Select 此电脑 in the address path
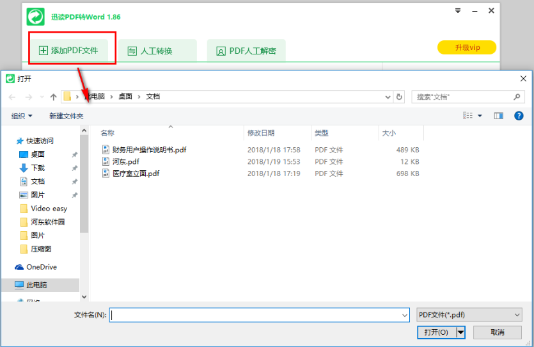534x347 pixels. pyautogui.click(x=95, y=97)
